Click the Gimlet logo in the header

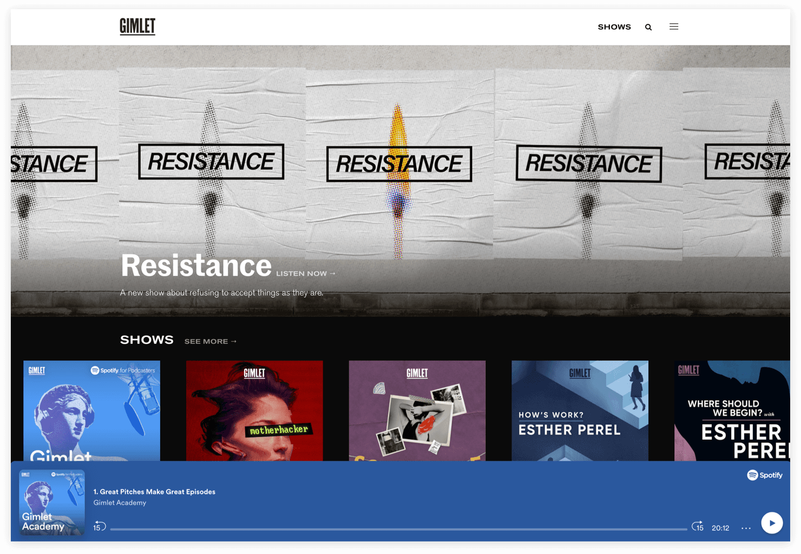137,26
